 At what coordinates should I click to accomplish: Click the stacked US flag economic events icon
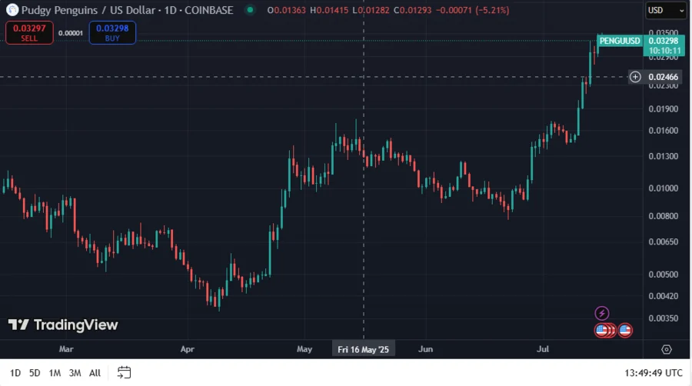[x=606, y=330]
